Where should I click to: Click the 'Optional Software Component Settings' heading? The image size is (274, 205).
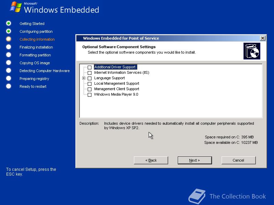point(119,47)
